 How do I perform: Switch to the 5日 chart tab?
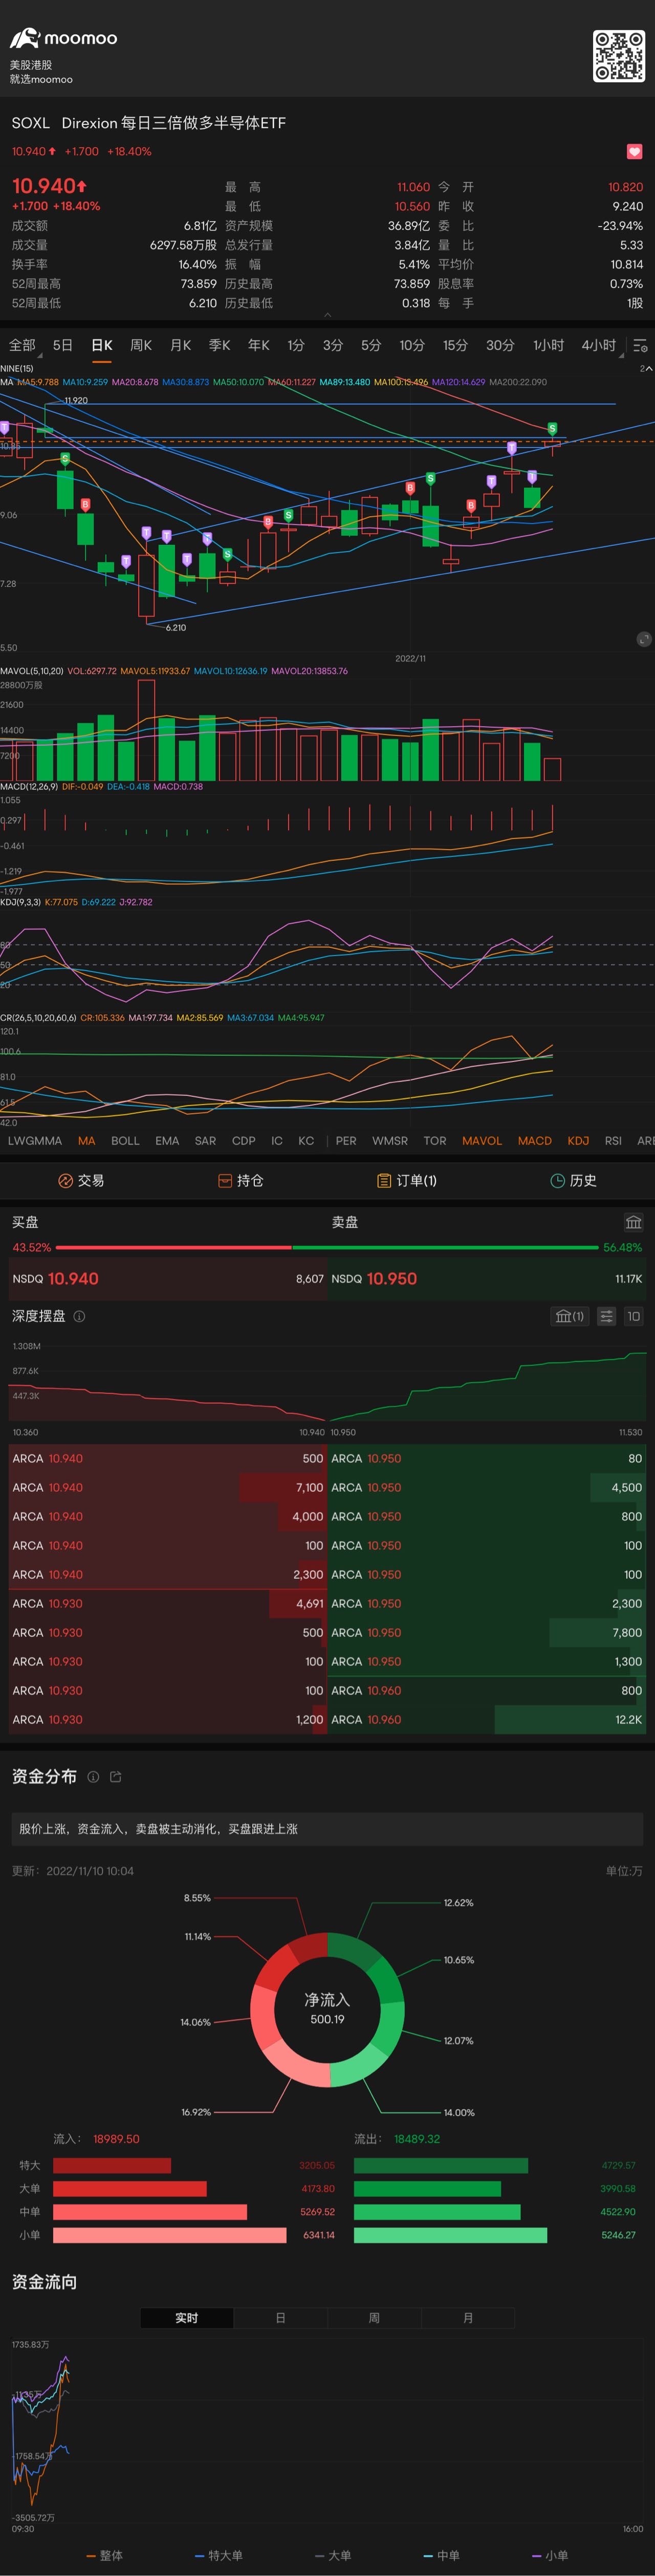pos(63,345)
